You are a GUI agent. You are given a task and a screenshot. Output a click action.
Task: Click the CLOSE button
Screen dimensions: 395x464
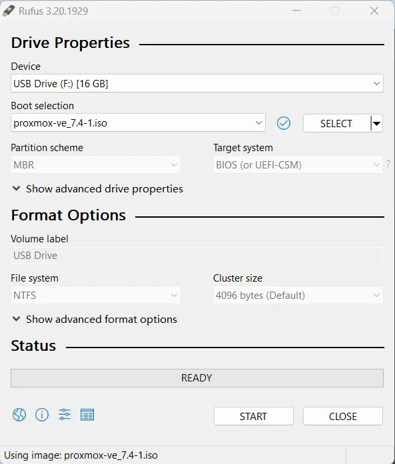coord(343,416)
